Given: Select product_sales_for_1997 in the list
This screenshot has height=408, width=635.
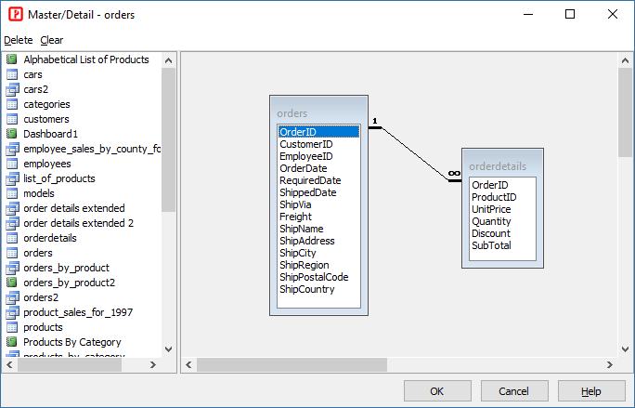Looking at the screenshot, I should [78, 312].
